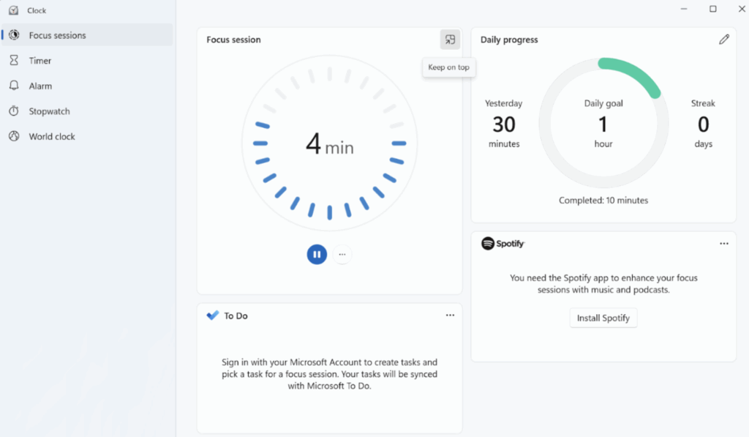Click the Alarm bell icon
749x437 pixels.
click(x=14, y=86)
